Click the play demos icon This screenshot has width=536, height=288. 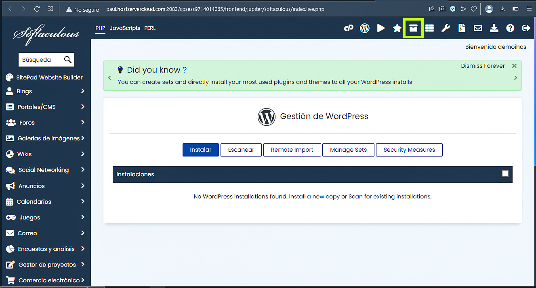(381, 28)
